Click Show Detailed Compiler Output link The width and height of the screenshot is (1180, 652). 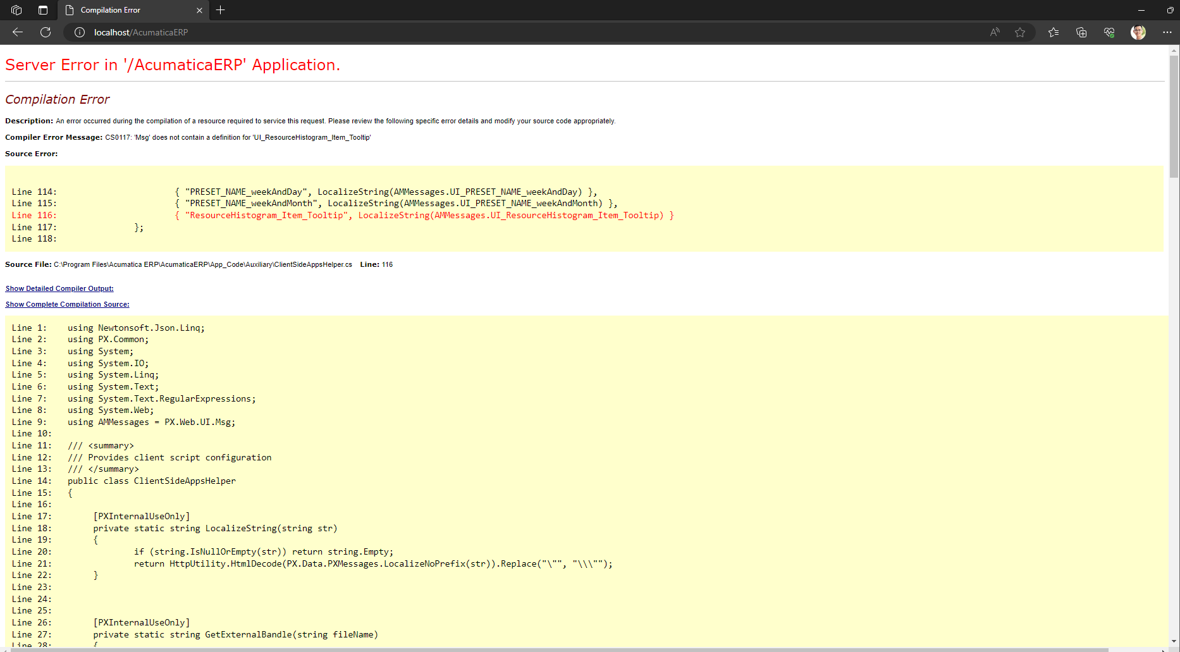tap(59, 288)
